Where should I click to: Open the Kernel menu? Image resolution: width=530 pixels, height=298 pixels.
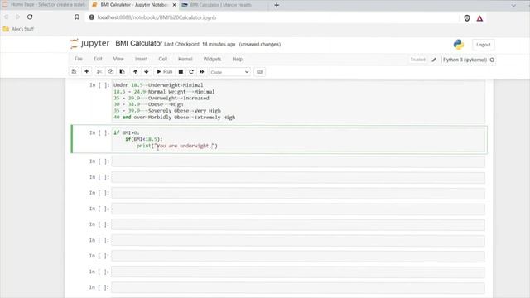(185, 59)
